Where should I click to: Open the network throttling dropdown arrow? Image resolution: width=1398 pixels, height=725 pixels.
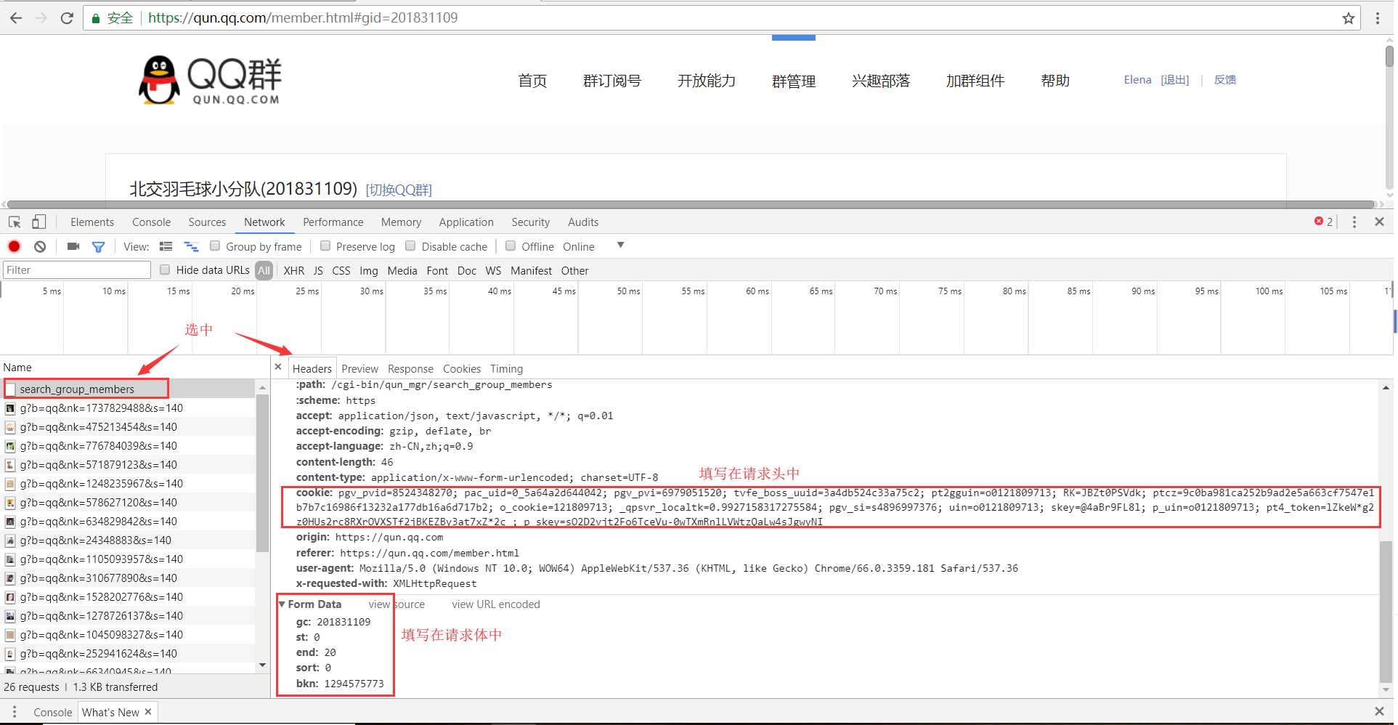tap(620, 246)
